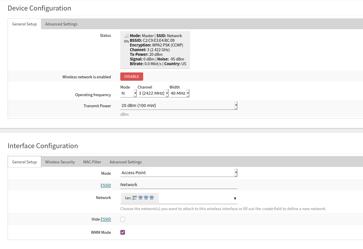Uncheck the WMM Mode checkbox
The image size is (363, 249).
[123, 232]
